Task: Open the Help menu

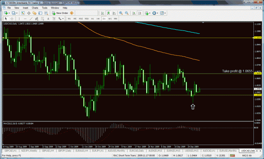Action: [65, 8]
